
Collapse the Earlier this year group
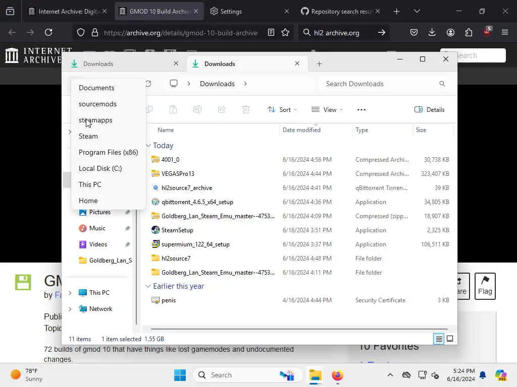(x=148, y=286)
